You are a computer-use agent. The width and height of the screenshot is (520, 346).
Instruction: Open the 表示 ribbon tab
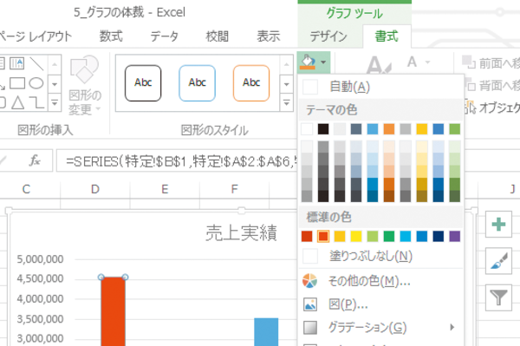click(269, 36)
